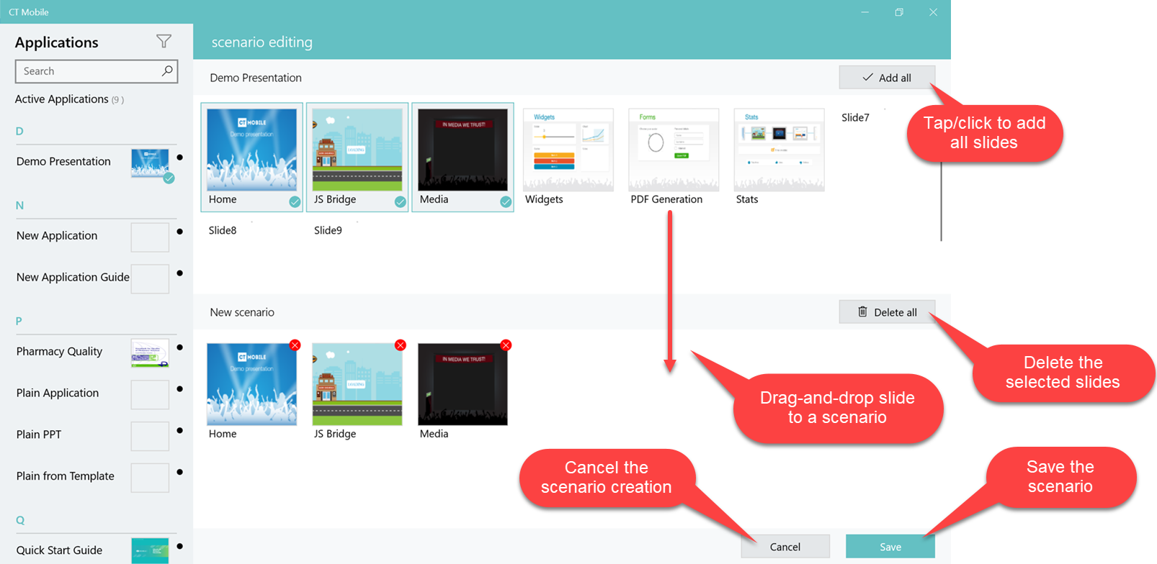
Task: Minimize the CT Mobile window
Action: pyautogui.click(x=865, y=12)
